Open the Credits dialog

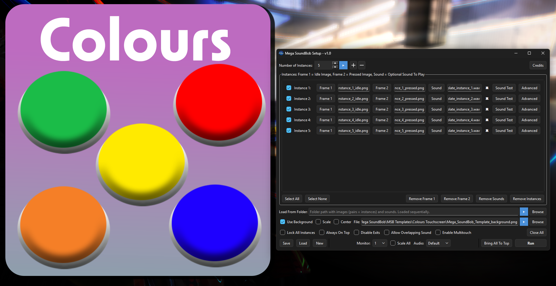click(x=538, y=65)
